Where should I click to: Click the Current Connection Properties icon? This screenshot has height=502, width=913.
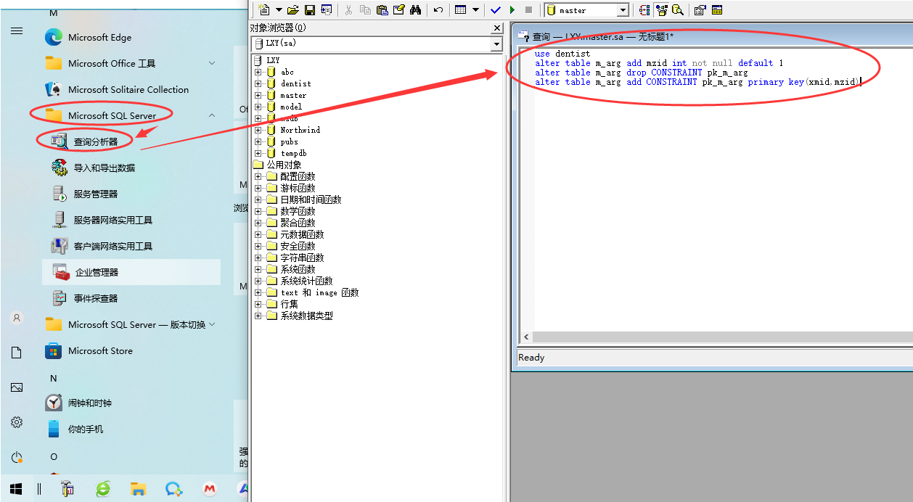pyautogui.click(x=700, y=10)
